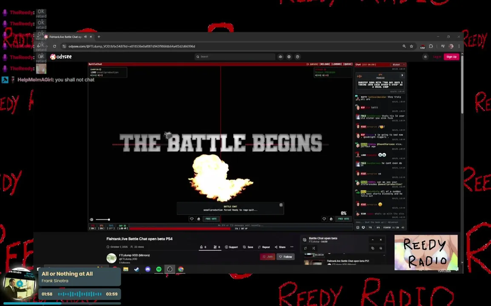Click the gear icon left of Log In
Image resolution: width=491 pixels, height=306 pixels.
point(425,57)
